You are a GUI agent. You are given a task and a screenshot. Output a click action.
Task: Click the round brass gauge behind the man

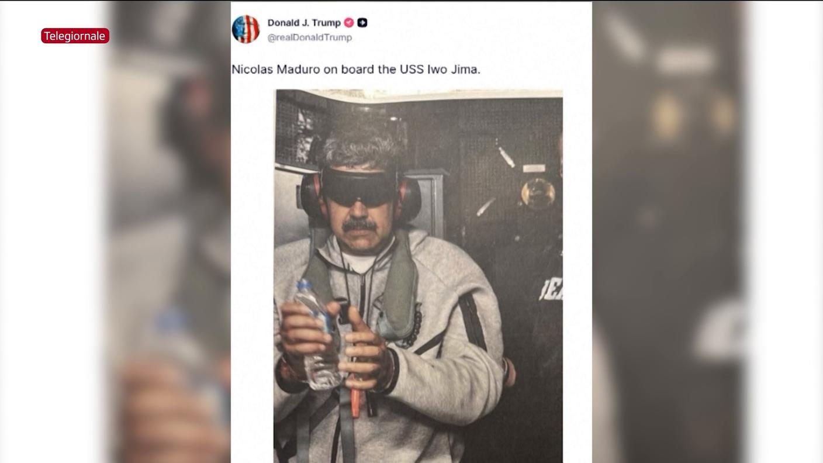(x=538, y=192)
